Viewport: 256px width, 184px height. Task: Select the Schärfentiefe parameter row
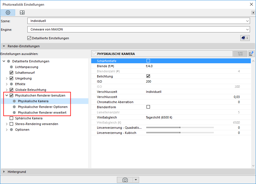(x=171, y=61)
